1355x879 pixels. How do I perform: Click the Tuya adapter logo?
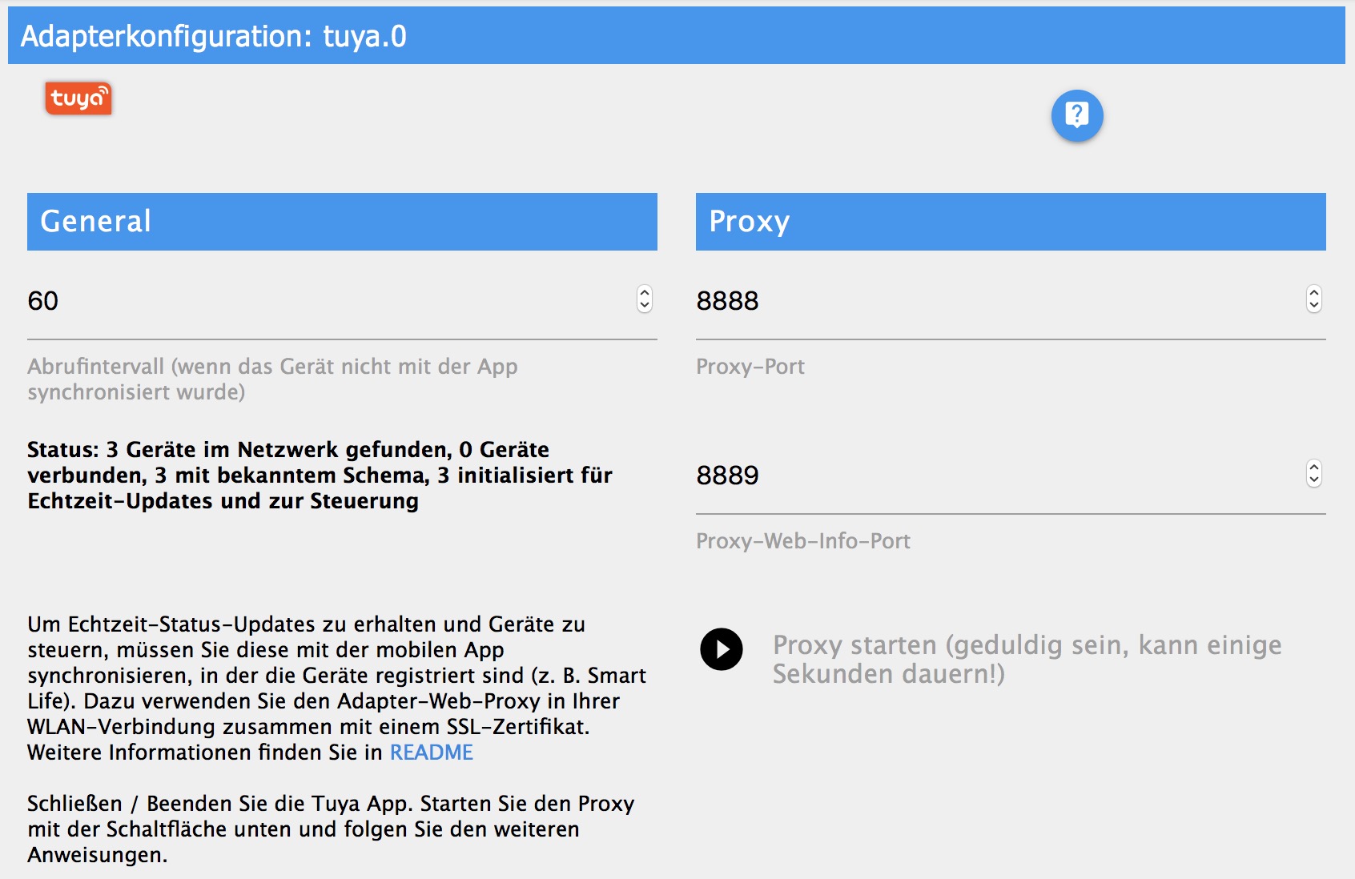click(78, 98)
